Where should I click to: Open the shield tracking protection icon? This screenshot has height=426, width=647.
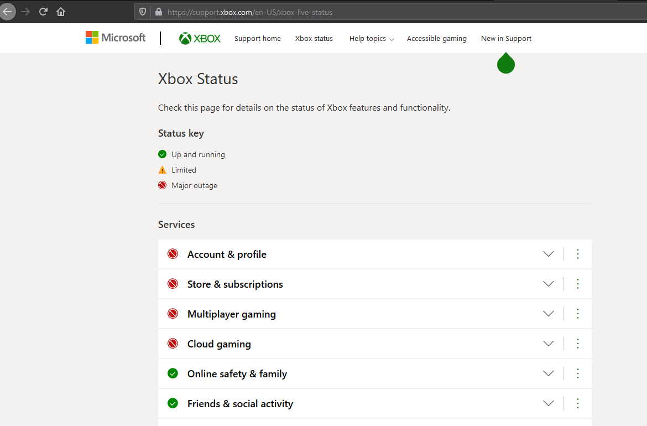click(x=143, y=12)
